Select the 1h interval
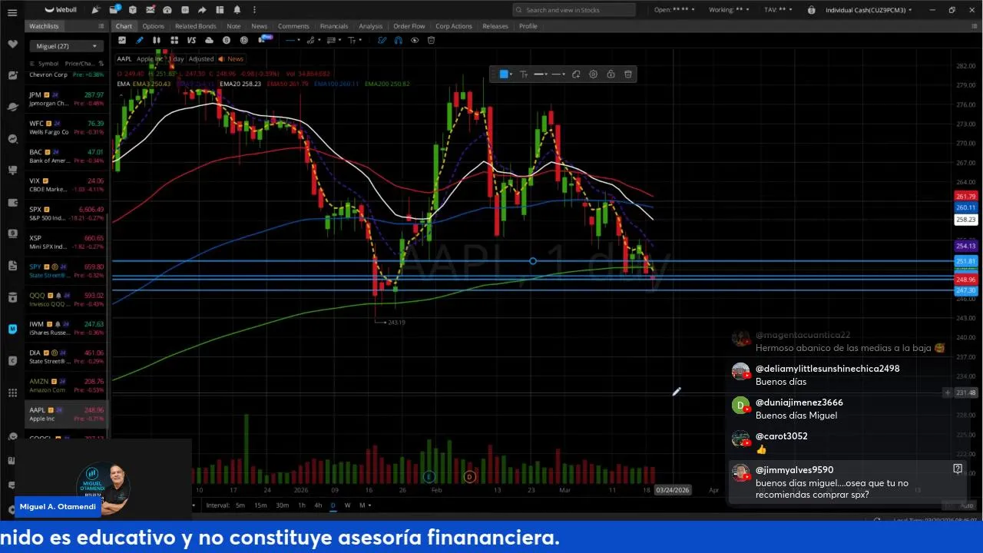The width and height of the screenshot is (983, 553). click(302, 505)
